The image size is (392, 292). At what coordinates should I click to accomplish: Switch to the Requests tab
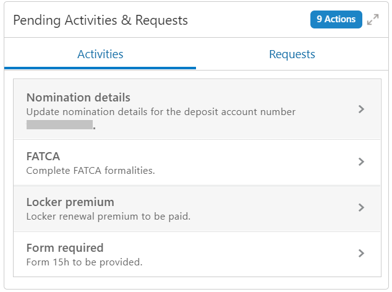coord(292,54)
